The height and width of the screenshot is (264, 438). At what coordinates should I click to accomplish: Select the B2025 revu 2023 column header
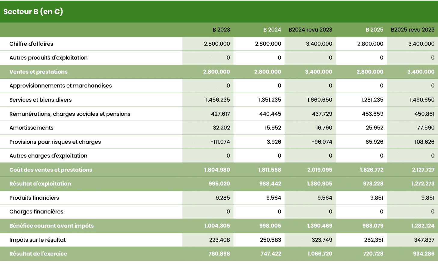(412, 29)
